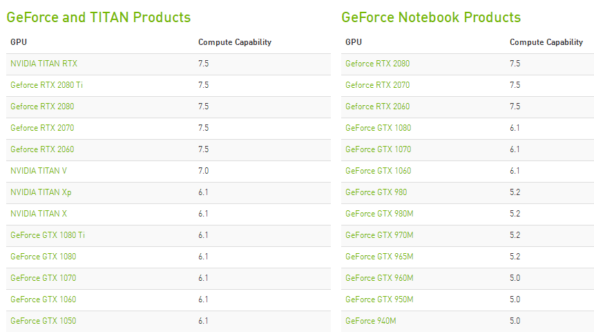Click Geforce RTX 2070 in the Notebook table

tap(377, 85)
